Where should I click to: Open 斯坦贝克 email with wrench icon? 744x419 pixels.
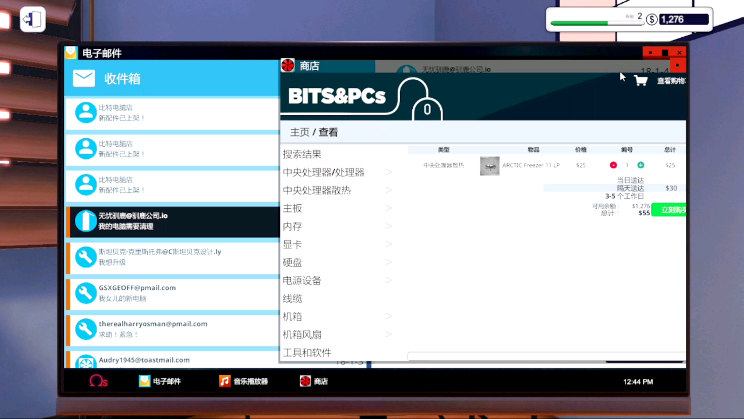click(x=85, y=257)
